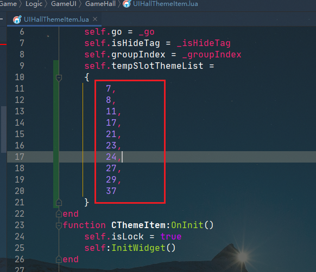
Task: Collapse the OnInit function fold marker
Action: click(59, 225)
